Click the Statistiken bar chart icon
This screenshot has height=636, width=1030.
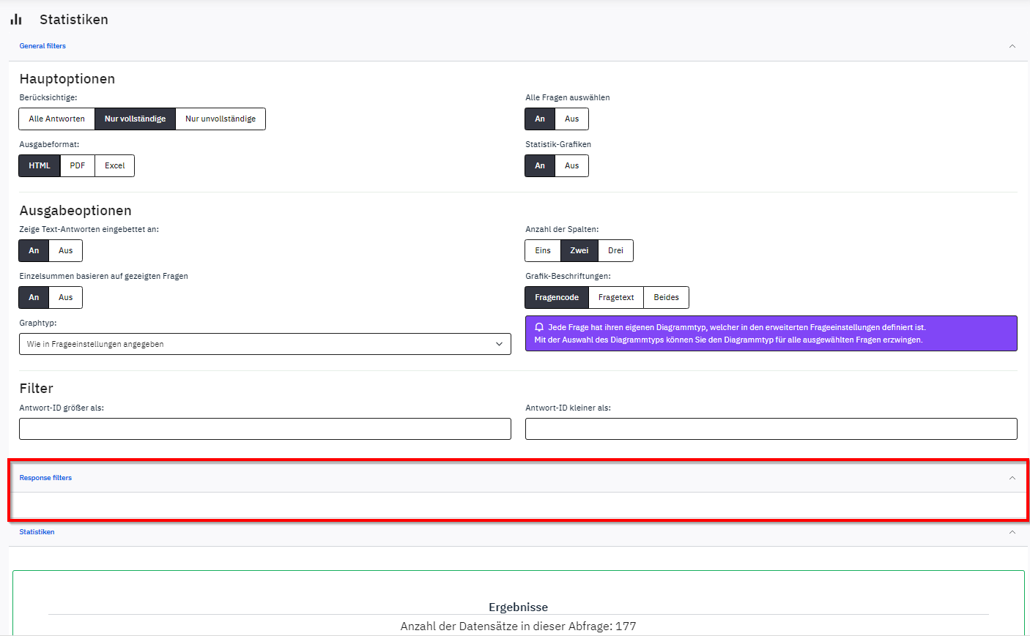point(16,20)
